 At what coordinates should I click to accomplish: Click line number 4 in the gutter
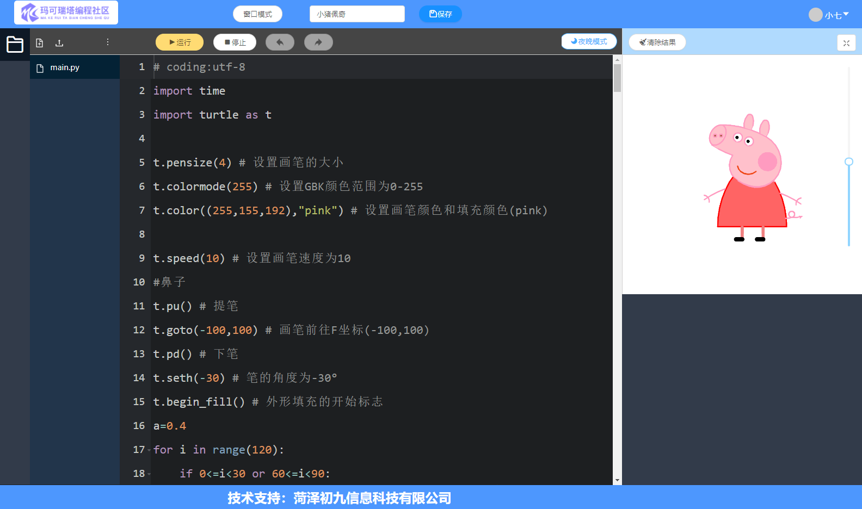pos(142,139)
